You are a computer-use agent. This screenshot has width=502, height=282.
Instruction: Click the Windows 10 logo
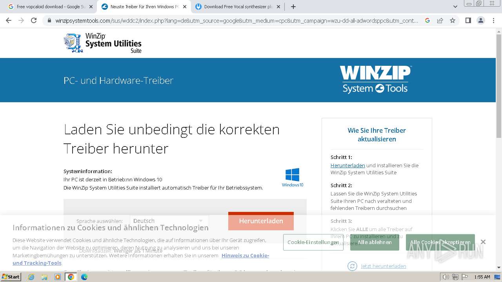click(293, 177)
